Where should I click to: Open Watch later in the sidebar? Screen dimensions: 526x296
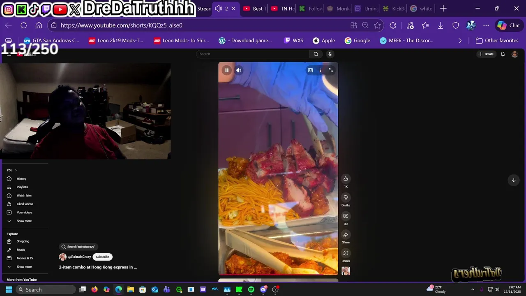point(25,196)
